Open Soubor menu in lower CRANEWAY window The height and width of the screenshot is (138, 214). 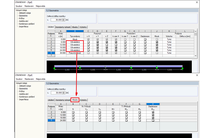coord(19,79)
